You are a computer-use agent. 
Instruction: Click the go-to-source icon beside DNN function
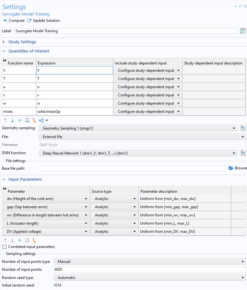coord(243,153)
